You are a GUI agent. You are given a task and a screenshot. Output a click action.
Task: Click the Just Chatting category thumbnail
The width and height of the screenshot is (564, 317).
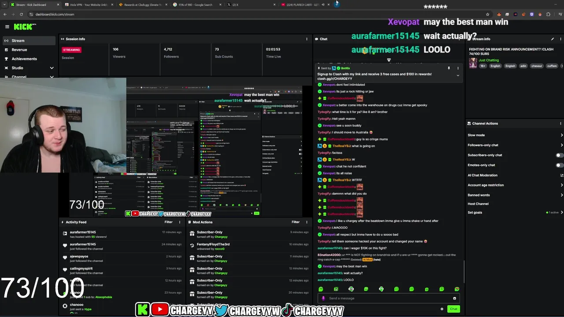point(473,63)
